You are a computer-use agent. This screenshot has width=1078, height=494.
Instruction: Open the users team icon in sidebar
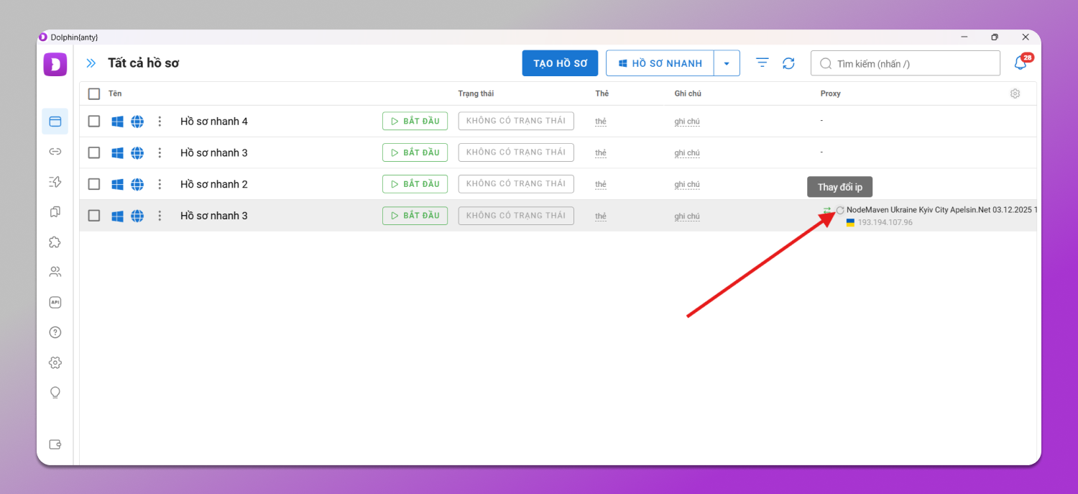click(55, 272)
